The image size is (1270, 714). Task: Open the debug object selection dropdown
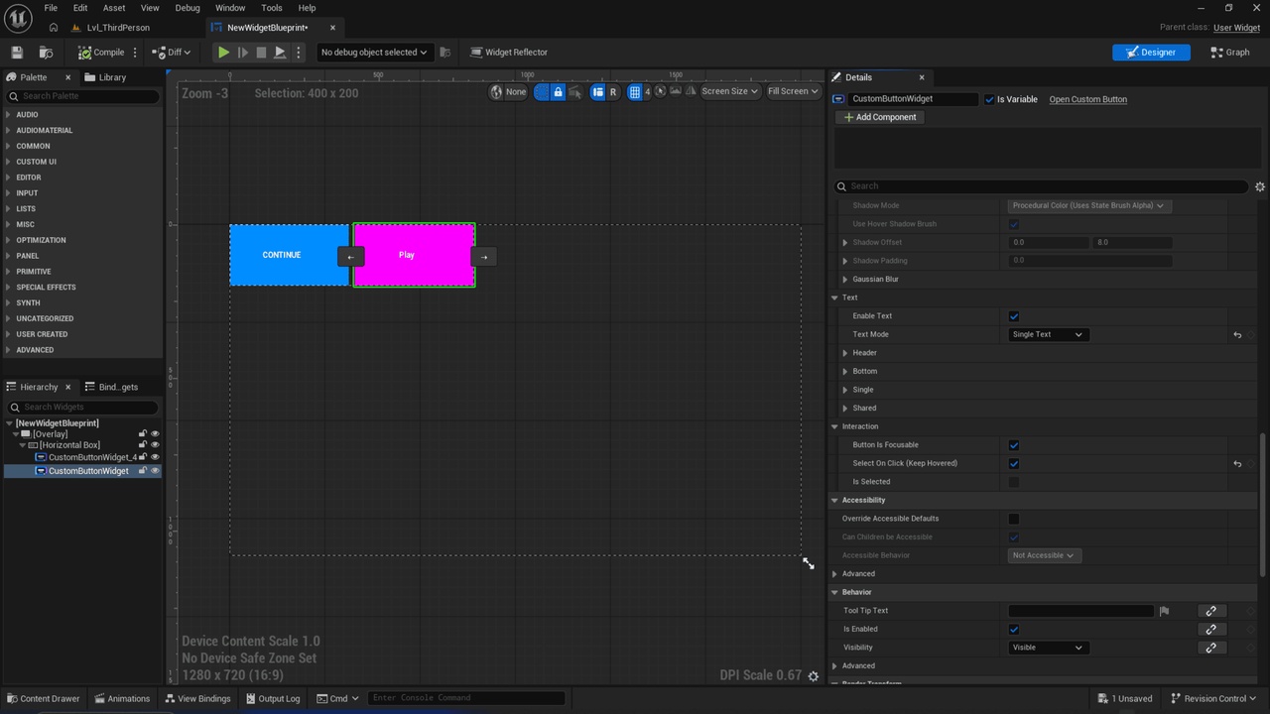pyautogui.click(x=374, y=53)
